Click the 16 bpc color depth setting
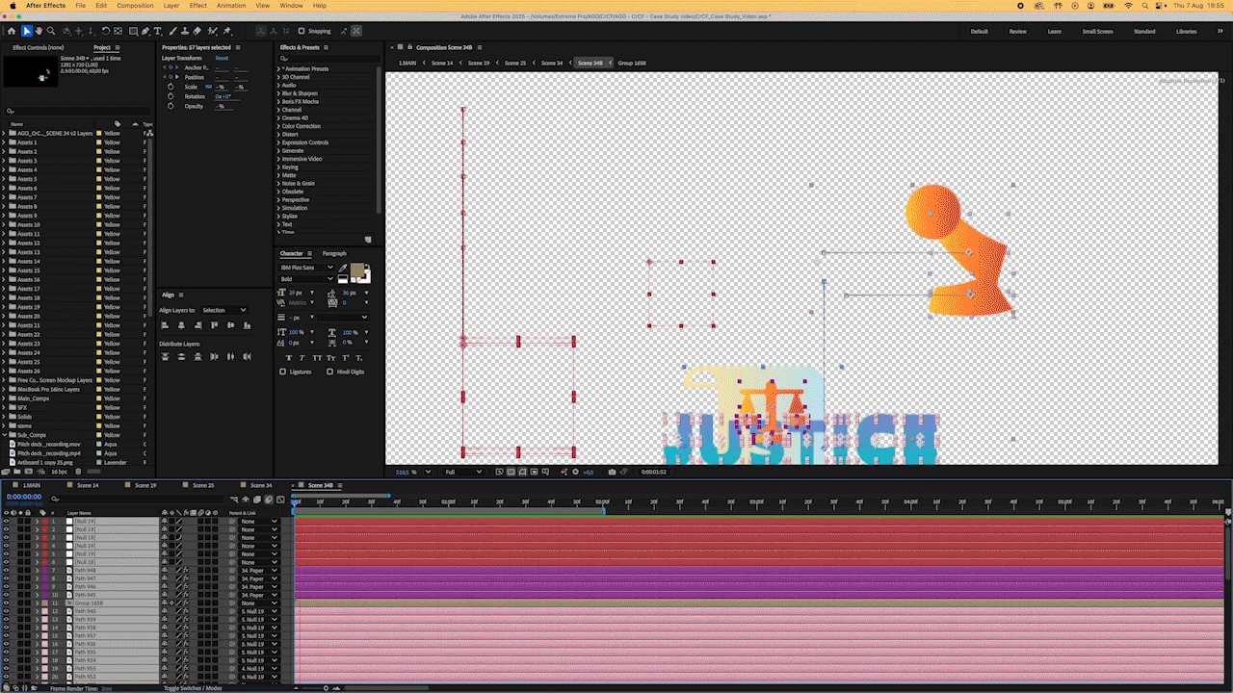 [59, 472]
